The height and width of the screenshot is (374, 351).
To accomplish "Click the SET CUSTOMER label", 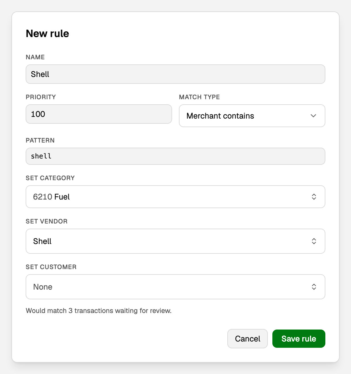I will [51, 267].
